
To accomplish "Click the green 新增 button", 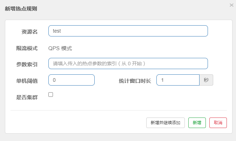I will [197, 122].
